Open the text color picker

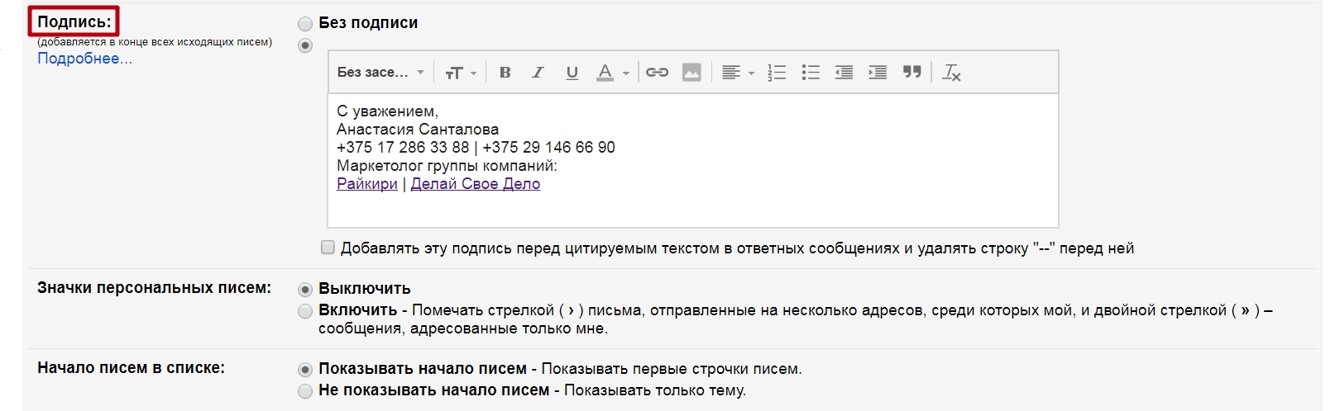click(x=613, y=73)
